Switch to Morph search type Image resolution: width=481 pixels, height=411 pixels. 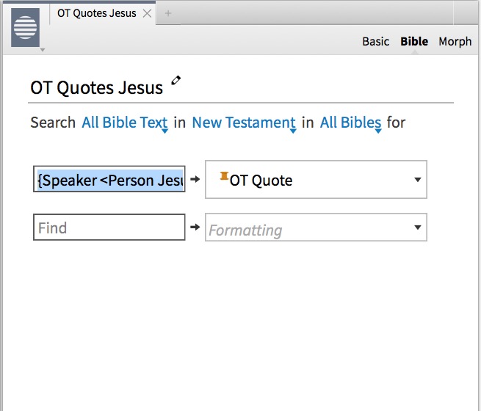(455, 41)
